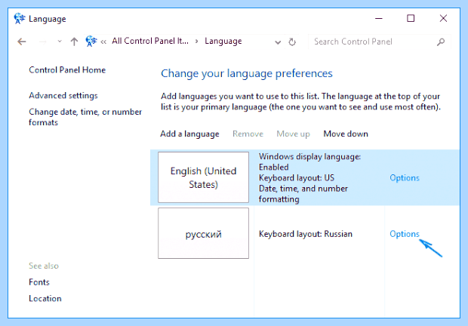Viewport: 468px width, 326px height.
Task: Open Advanced settings link
Action: 63,95
